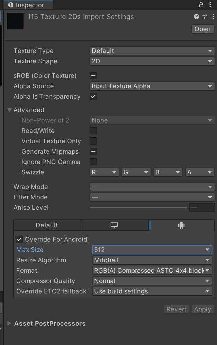Screen dimensions: 217x345
Task: Click the Open button
Action: click(x=203, y=29)
